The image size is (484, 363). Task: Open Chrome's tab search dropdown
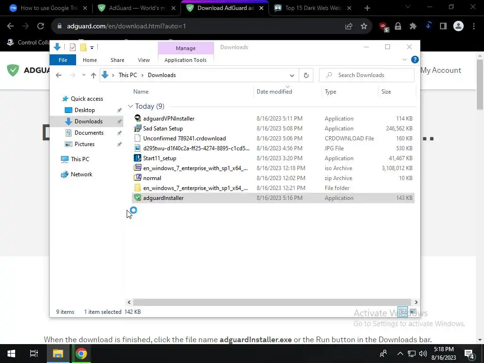[408, 7]
